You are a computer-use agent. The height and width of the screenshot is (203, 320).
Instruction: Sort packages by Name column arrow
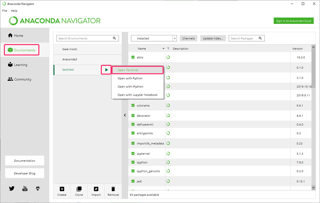[163, 48]
